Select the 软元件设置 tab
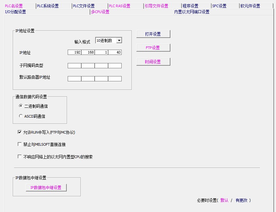276x212 pixels. (x=250, y=6)
